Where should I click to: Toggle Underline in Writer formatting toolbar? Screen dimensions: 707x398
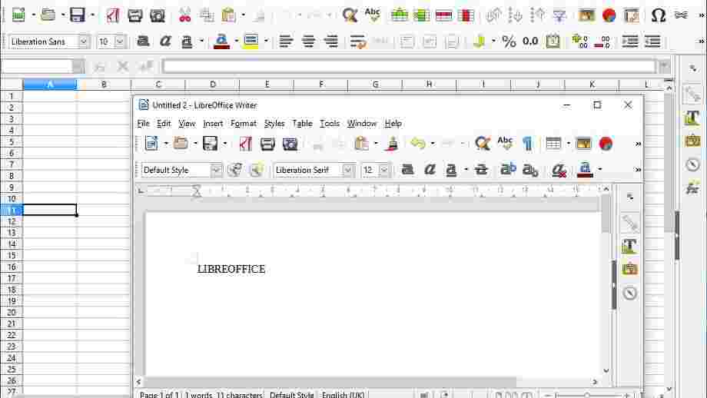pos(451,170)
